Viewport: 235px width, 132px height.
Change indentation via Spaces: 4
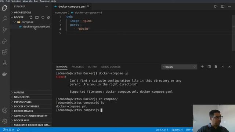tap(177, 129)
